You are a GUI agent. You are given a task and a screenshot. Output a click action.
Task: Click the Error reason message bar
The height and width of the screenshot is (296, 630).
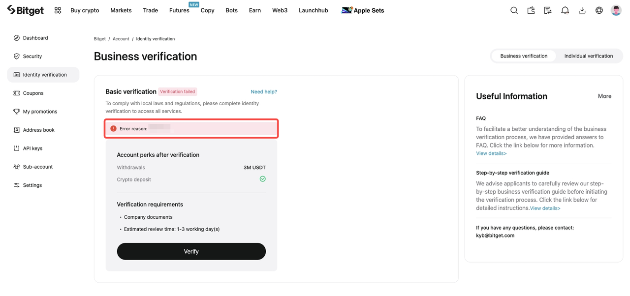point(191,129)
